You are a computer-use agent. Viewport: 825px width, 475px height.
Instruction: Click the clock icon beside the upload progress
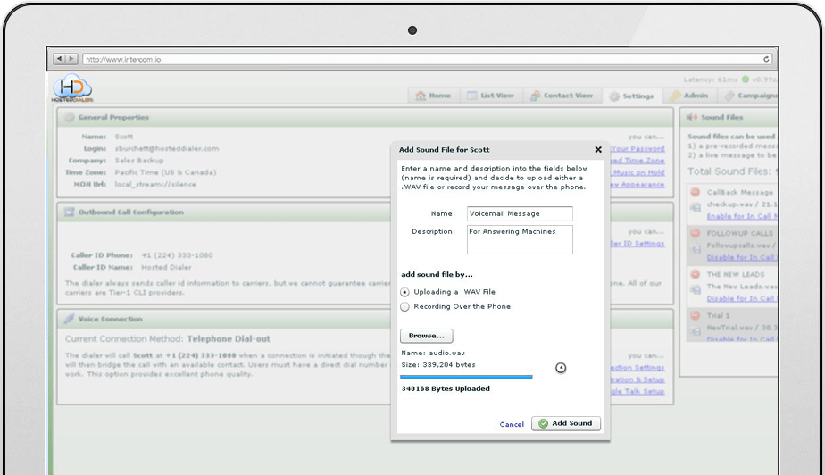[x=561, y=368]
